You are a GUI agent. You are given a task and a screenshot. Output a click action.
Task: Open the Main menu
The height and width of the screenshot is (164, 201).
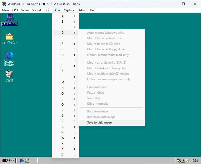(5, 10)
